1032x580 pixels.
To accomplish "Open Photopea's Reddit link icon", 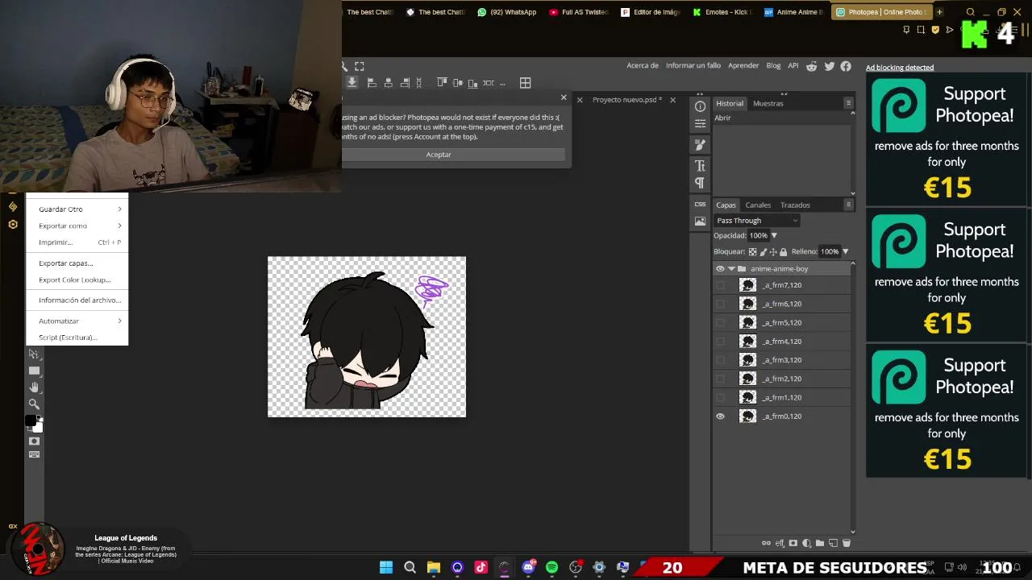I will 812,66.
